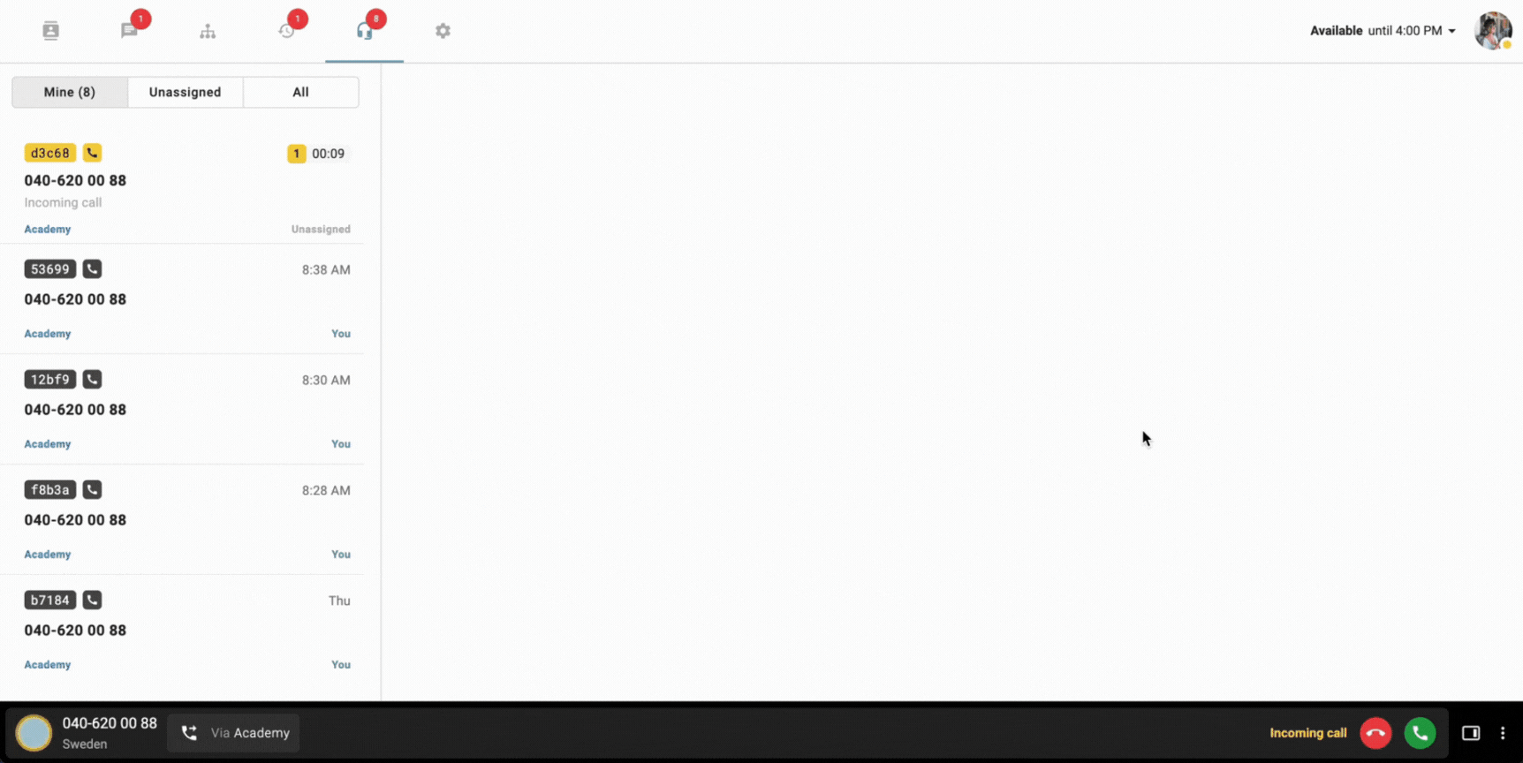Image resolution: width=1523 pixels, height=763 pixels.
Task: Expand the Available until 4:00 PM dropdown
Action: [1383, 31]
